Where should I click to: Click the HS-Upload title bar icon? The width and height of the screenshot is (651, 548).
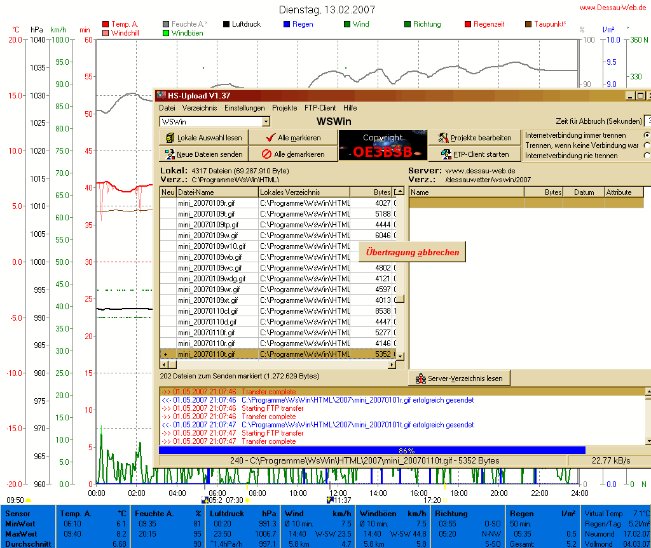pos(161,96)
